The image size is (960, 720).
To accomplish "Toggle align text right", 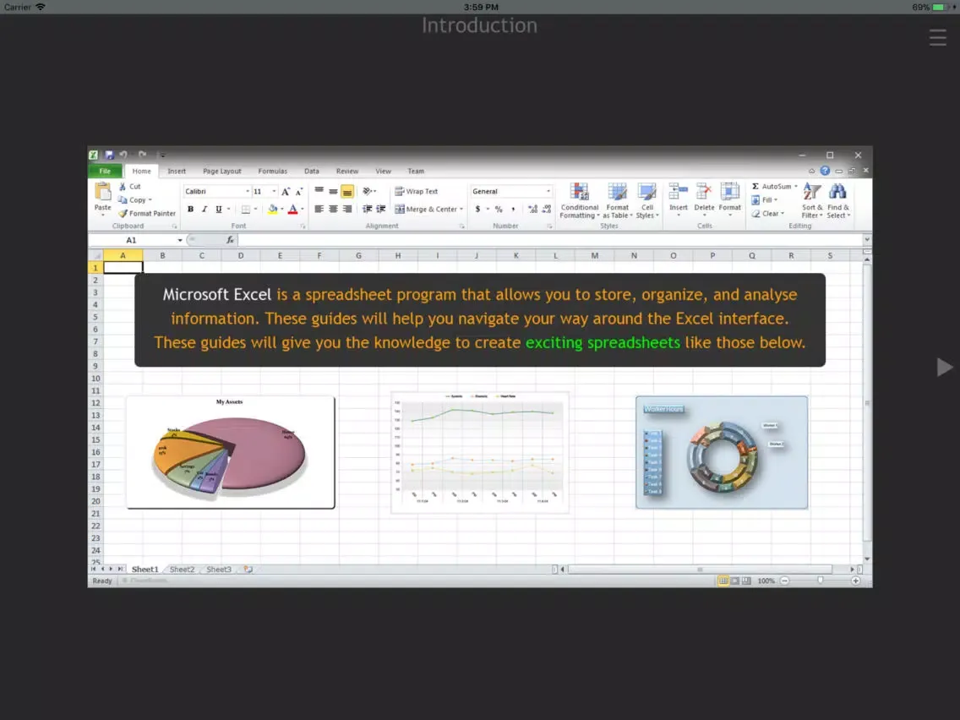I will [x=347, y=210].
